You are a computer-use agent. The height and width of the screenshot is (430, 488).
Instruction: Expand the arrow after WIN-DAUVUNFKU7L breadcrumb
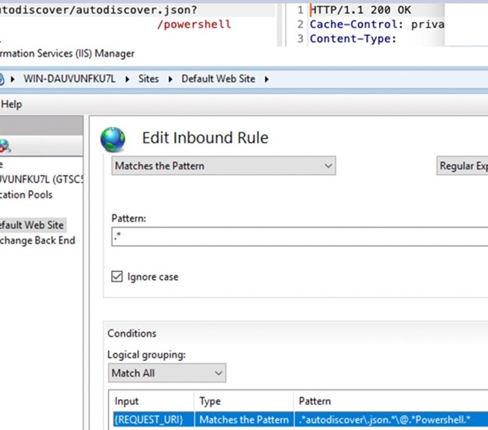127,79
